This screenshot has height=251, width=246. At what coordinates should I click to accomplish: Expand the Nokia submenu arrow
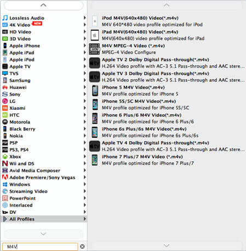pos(85,136)
